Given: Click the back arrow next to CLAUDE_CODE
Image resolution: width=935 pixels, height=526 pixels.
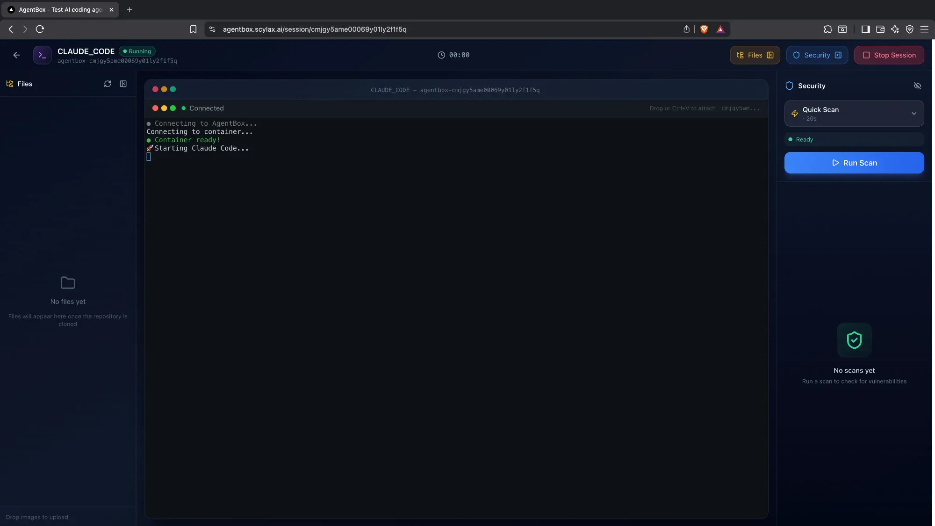Looking at the screenshot, I should 16,55.
